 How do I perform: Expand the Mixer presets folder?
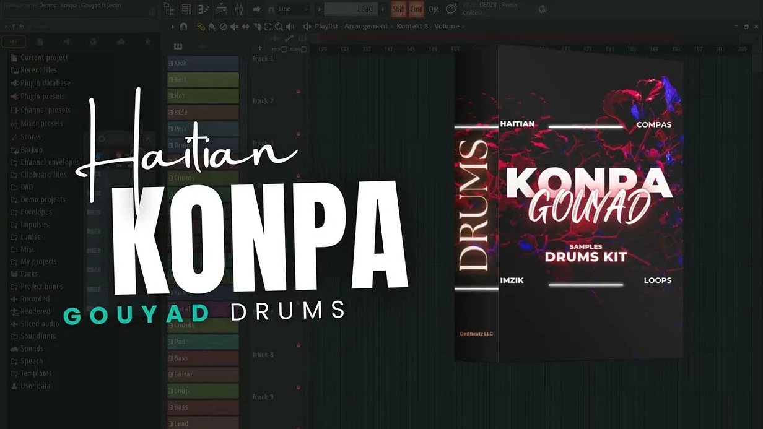[37, 123]
